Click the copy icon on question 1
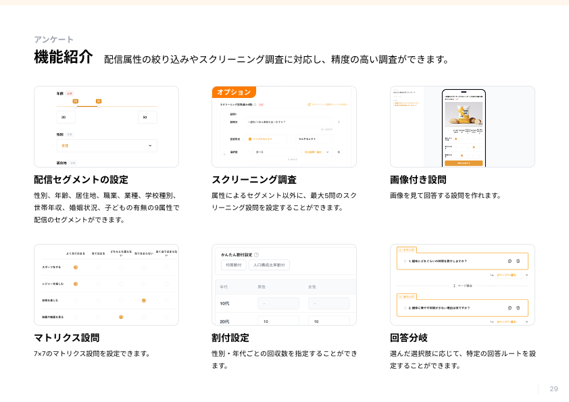569x402 pixels. [x=510, y=261]
